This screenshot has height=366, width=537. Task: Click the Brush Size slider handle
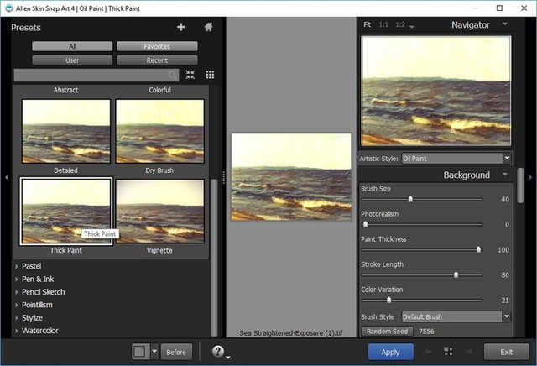pyautogui.click(x=410, y=199)
